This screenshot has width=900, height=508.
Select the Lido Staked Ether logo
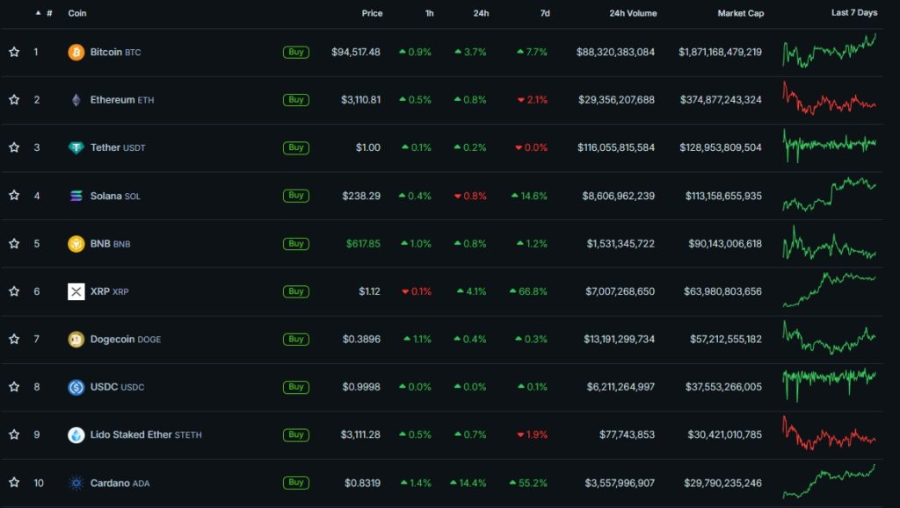[x=77, y=434]
